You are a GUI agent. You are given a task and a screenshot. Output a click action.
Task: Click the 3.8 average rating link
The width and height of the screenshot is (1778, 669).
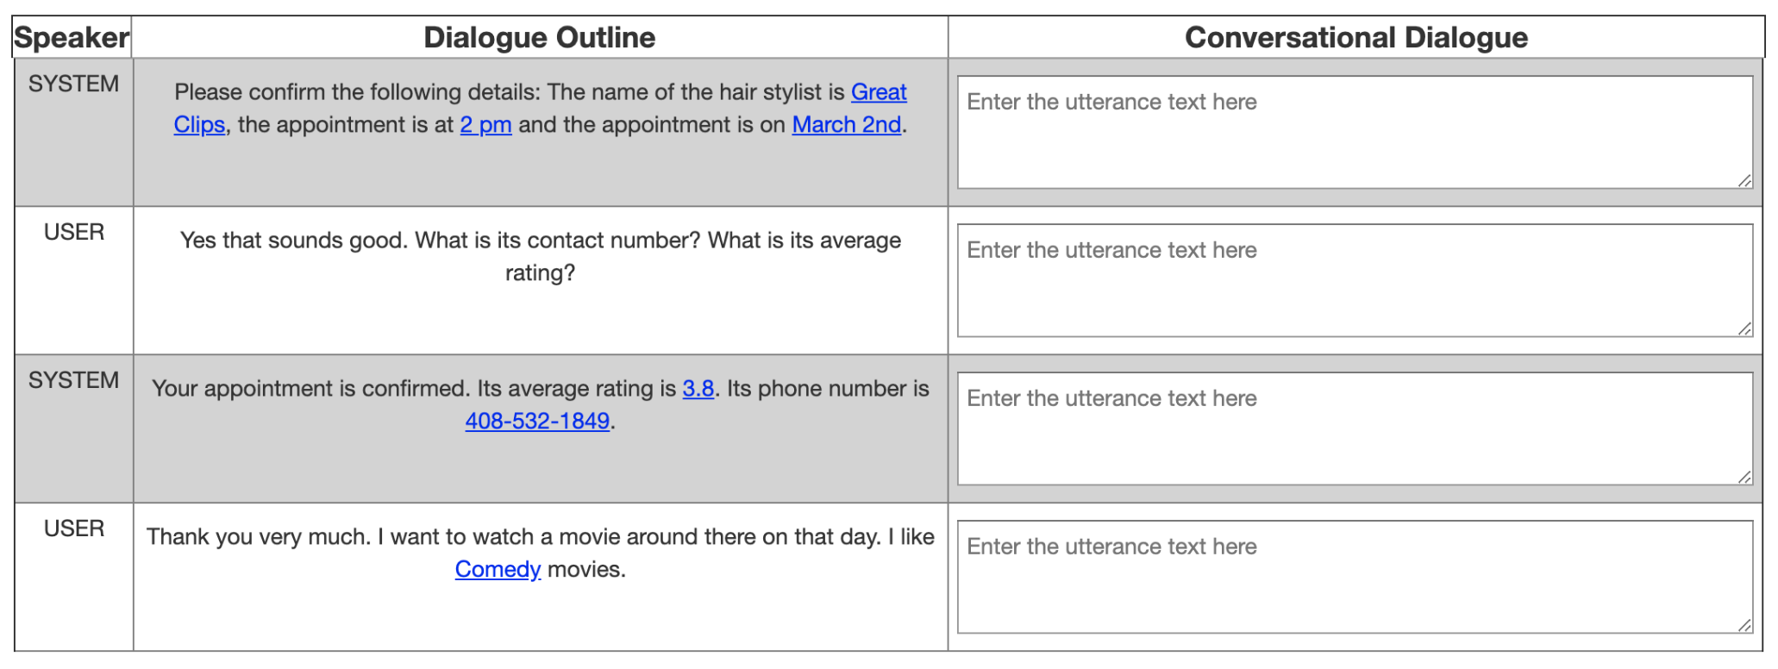[x=698, y=389]
